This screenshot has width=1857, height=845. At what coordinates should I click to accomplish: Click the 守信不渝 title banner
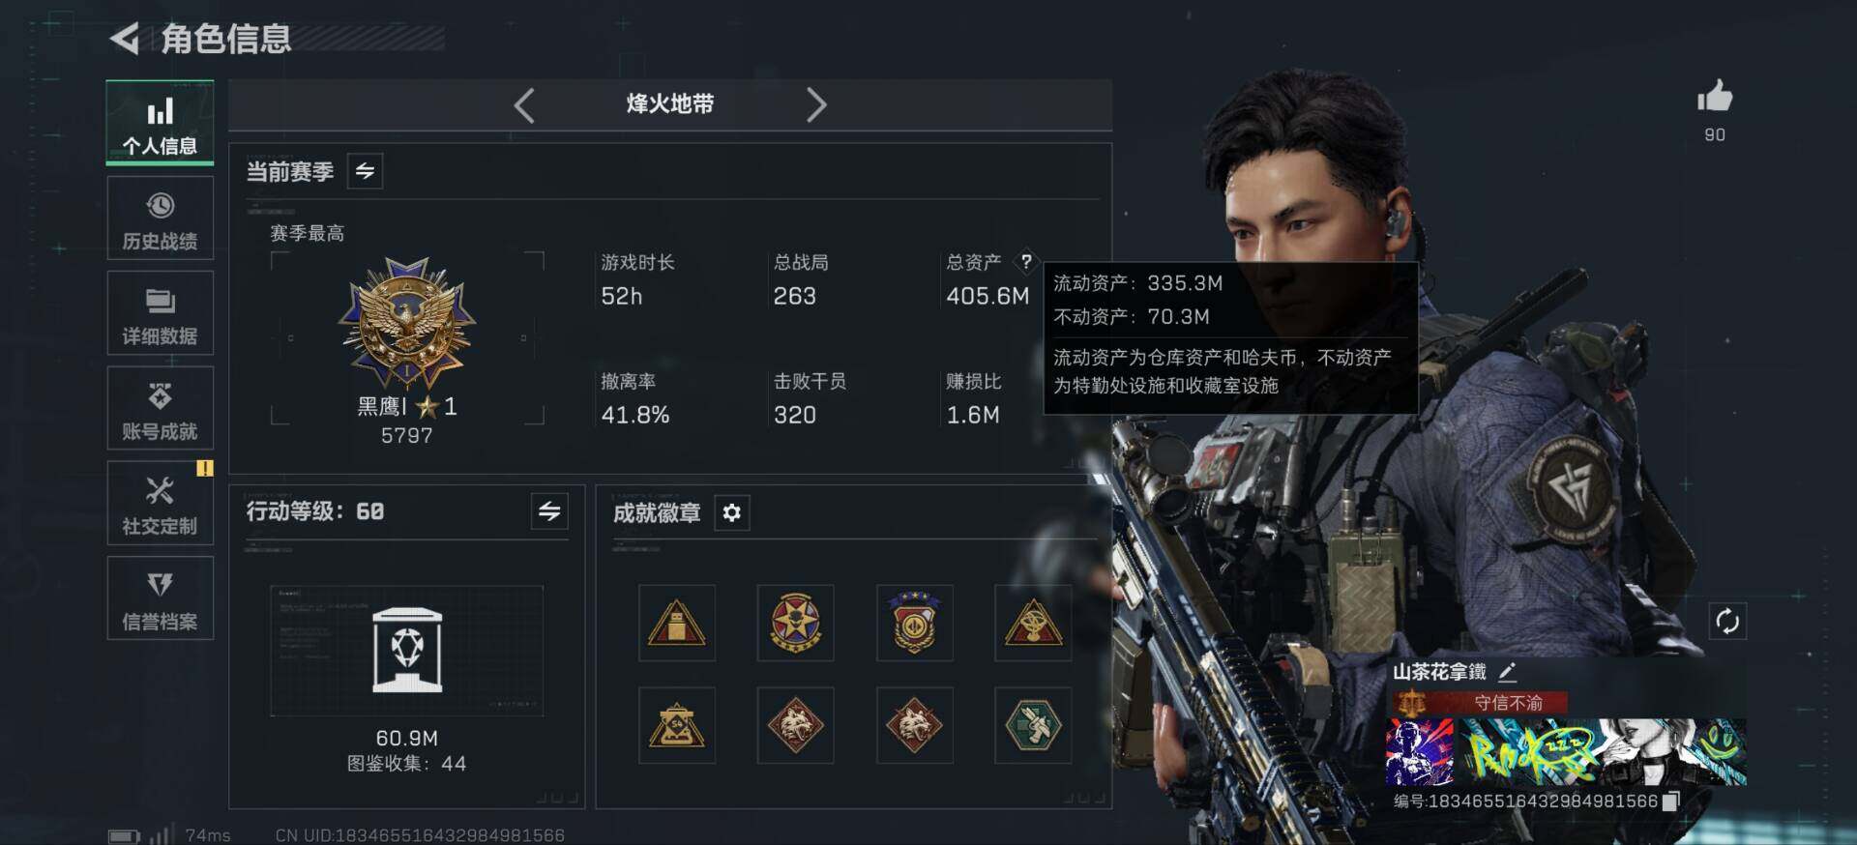[x=1480, y=703]
